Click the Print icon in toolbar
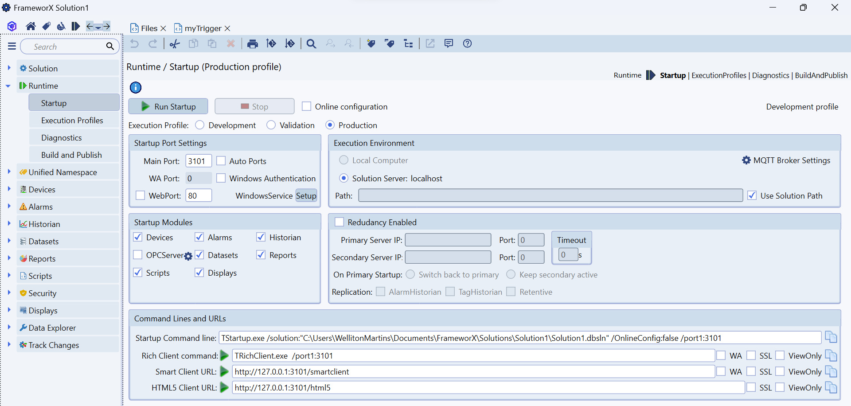Screen dimensions: 851x406 (x=253, y=43)
